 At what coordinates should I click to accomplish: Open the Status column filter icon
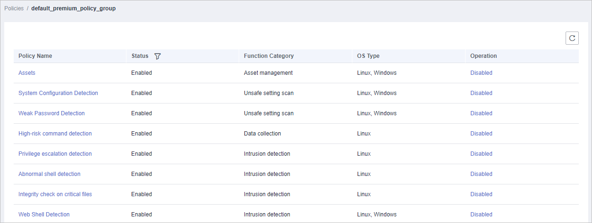click(158, 56)
